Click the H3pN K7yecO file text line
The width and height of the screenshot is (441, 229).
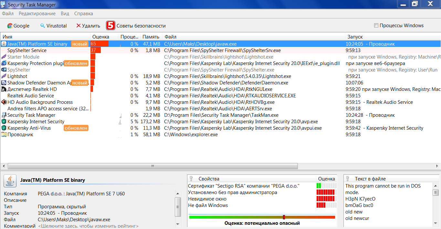[x=360, y=199]
